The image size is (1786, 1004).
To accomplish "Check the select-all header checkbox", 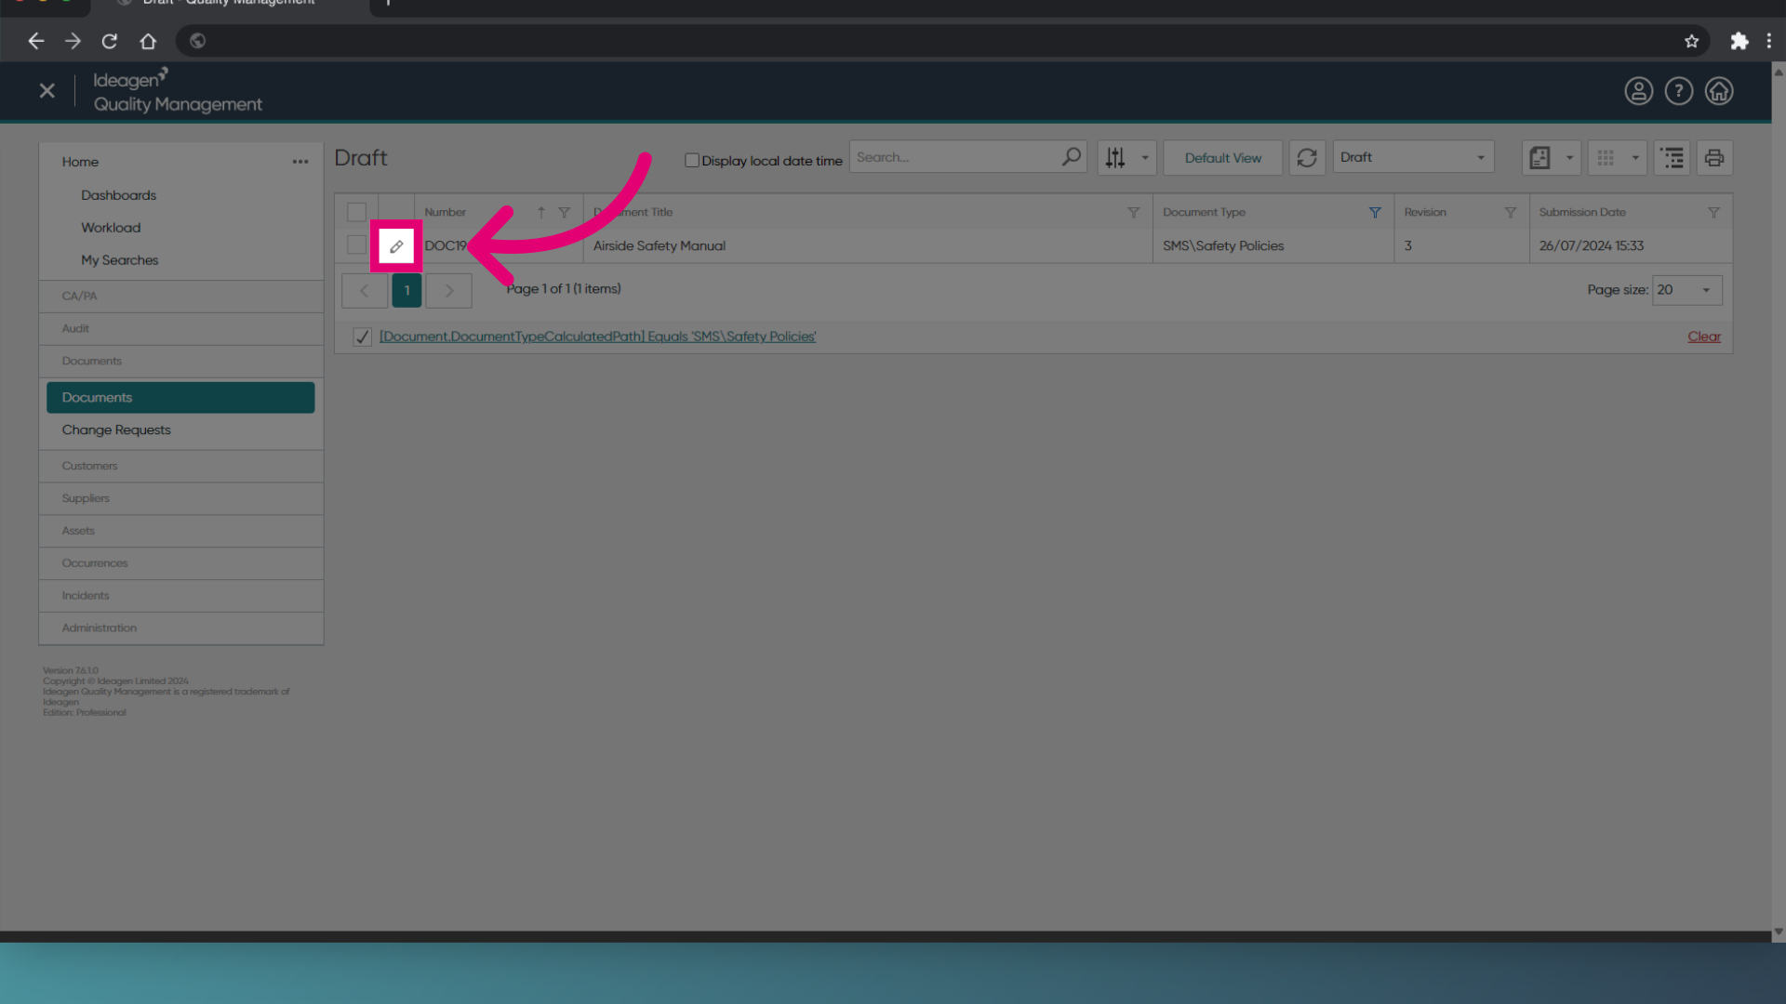I will point(356,213).
